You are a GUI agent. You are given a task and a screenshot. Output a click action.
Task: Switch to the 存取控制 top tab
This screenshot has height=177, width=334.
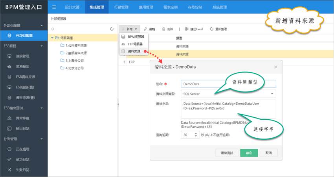(195, 7)
